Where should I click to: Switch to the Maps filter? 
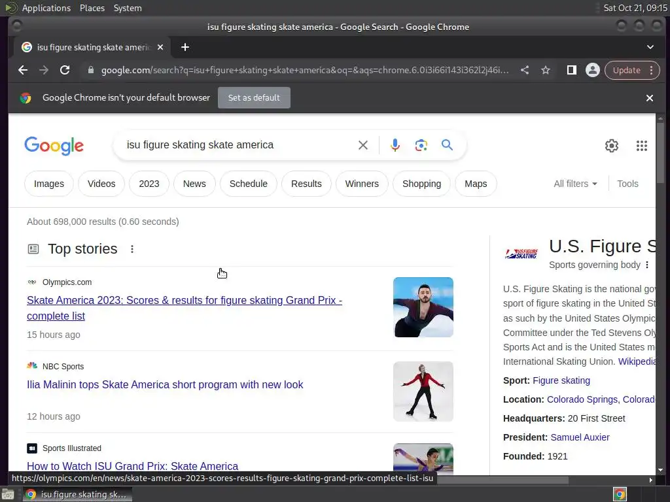(x=476, y=184)
